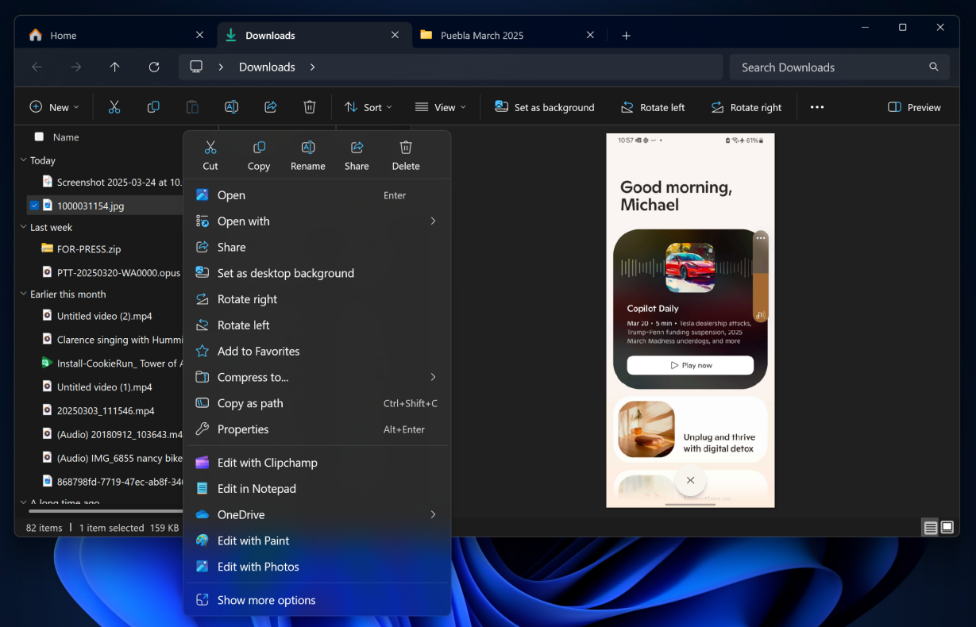Uncheck the checkbox next to 1000031154.jpg
Image resolution: width=976 pixels, height=627 pixels.
33,205
